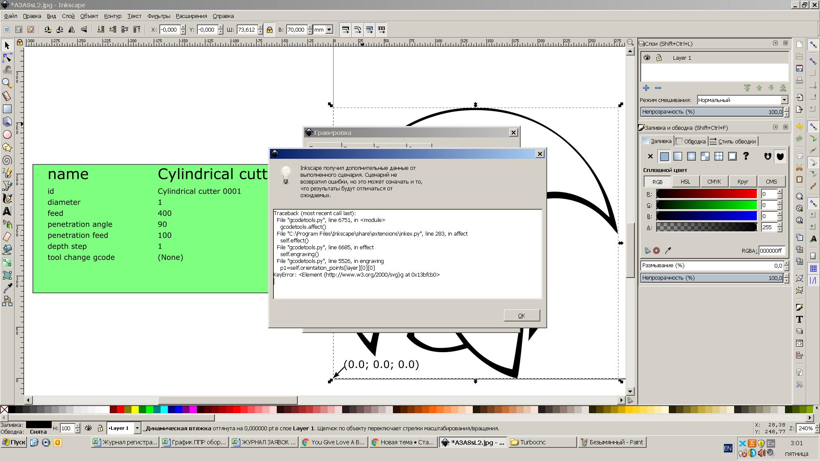This screenshot has height=461, width=820.
Task: Click flat color fill icon
Action: (664, 157)
